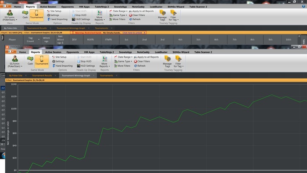Viewport: 307px width, 173px height.
Task: Select Tournament mode in front window
Action: (x=42, y=61)
